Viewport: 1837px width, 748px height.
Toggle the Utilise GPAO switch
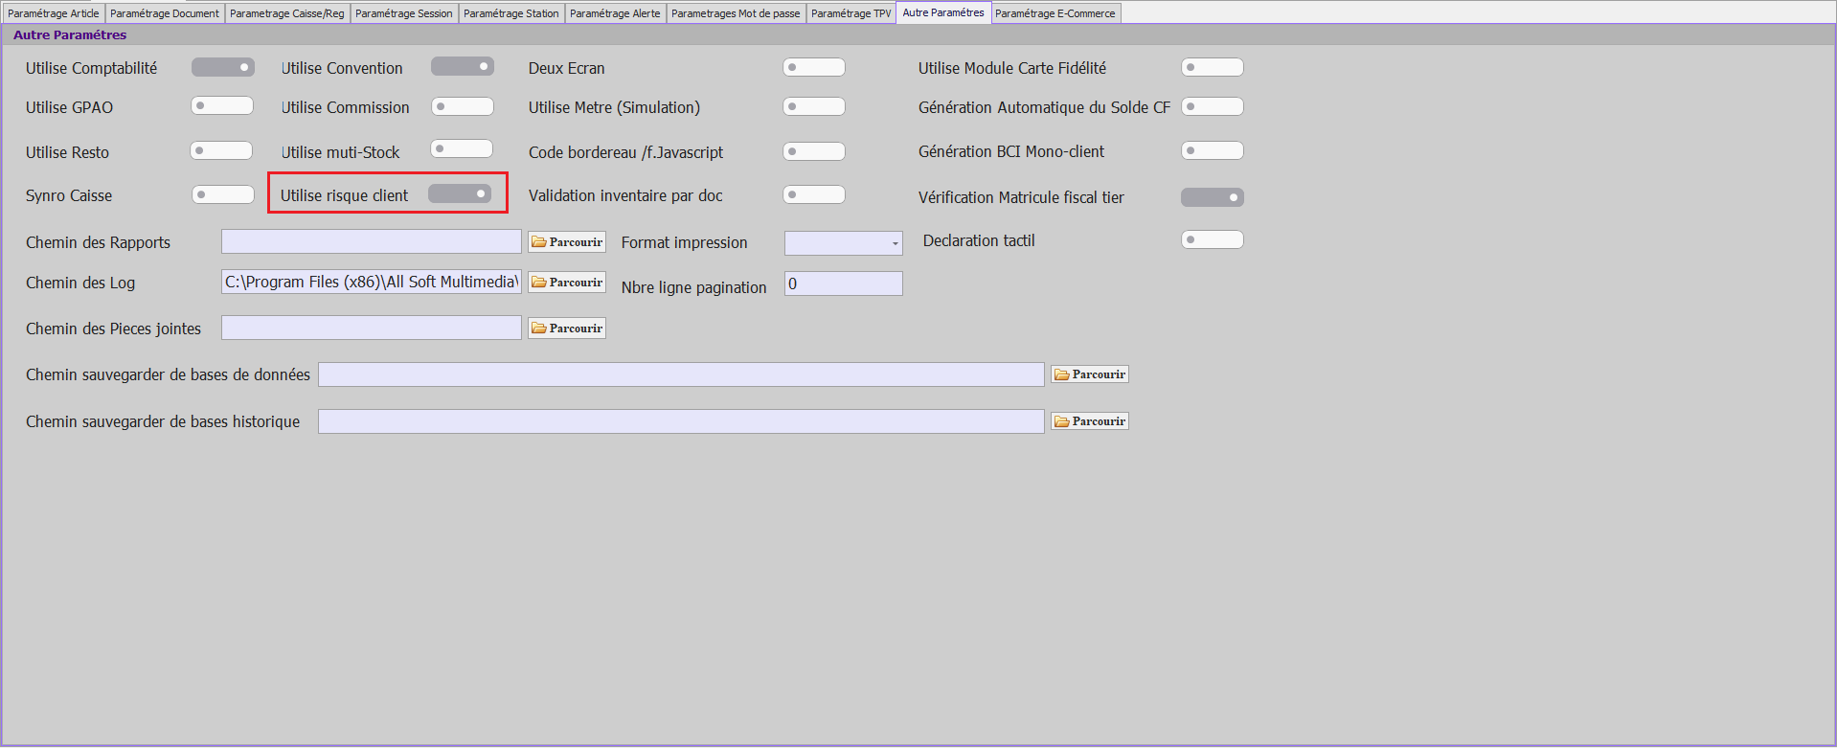click(222, 105)
